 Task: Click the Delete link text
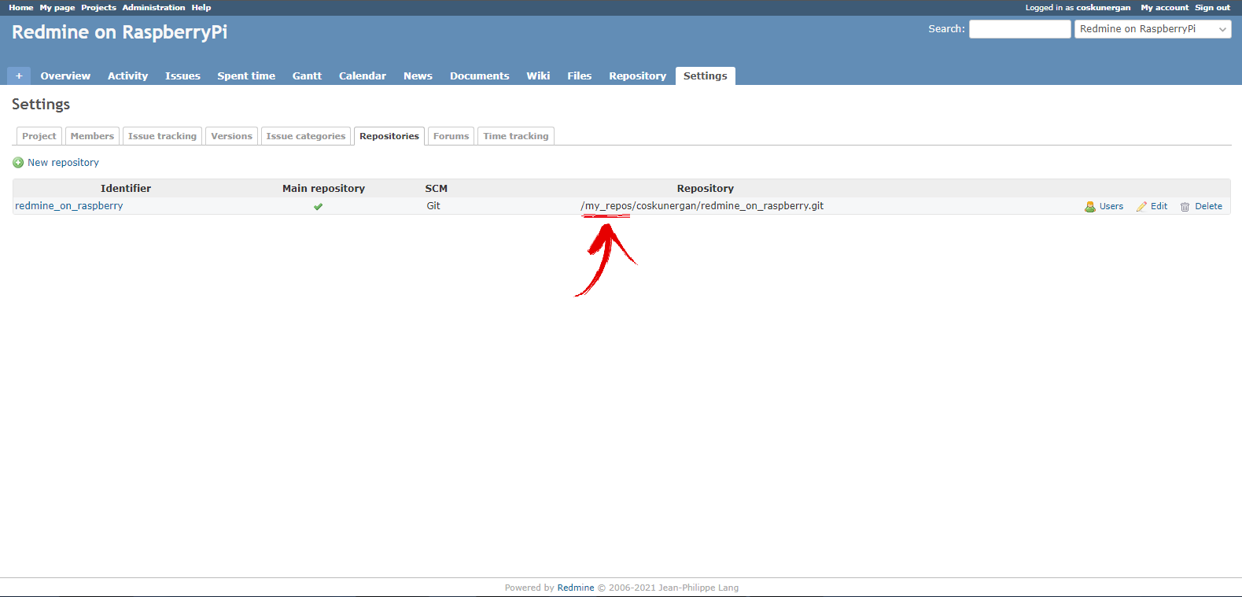pos(1208,207)
